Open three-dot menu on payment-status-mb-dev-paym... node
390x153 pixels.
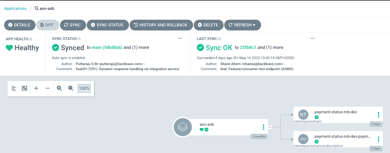point(379,139)
